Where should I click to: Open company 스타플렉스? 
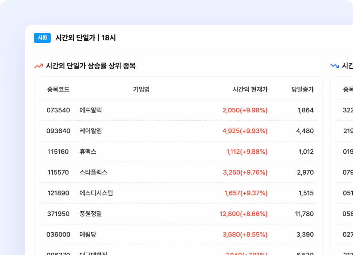[93, 172]
